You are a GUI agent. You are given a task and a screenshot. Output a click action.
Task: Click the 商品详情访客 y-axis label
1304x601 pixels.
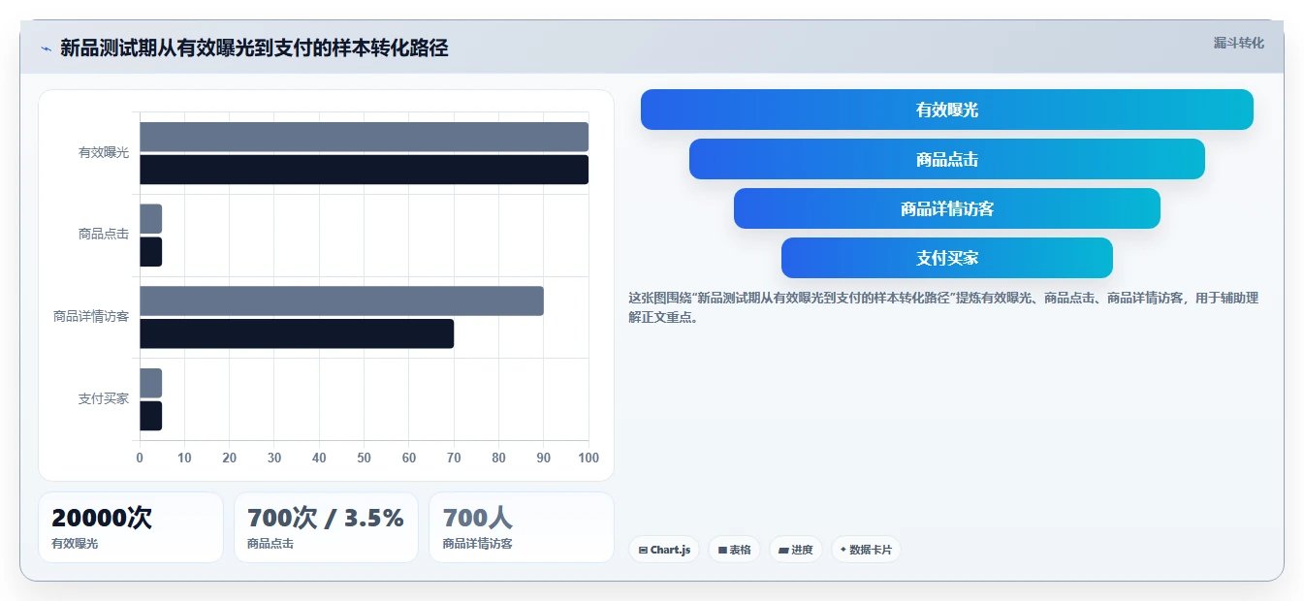point(91,317)
